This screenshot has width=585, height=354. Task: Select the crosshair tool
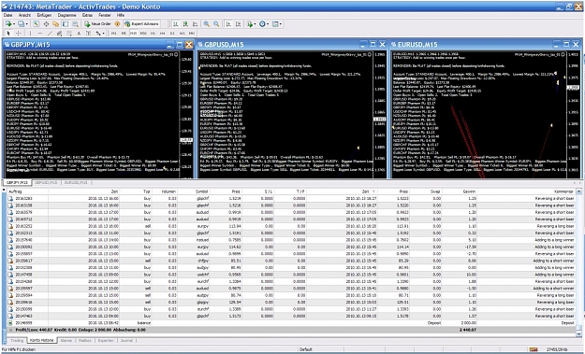(x=19, y=34)
